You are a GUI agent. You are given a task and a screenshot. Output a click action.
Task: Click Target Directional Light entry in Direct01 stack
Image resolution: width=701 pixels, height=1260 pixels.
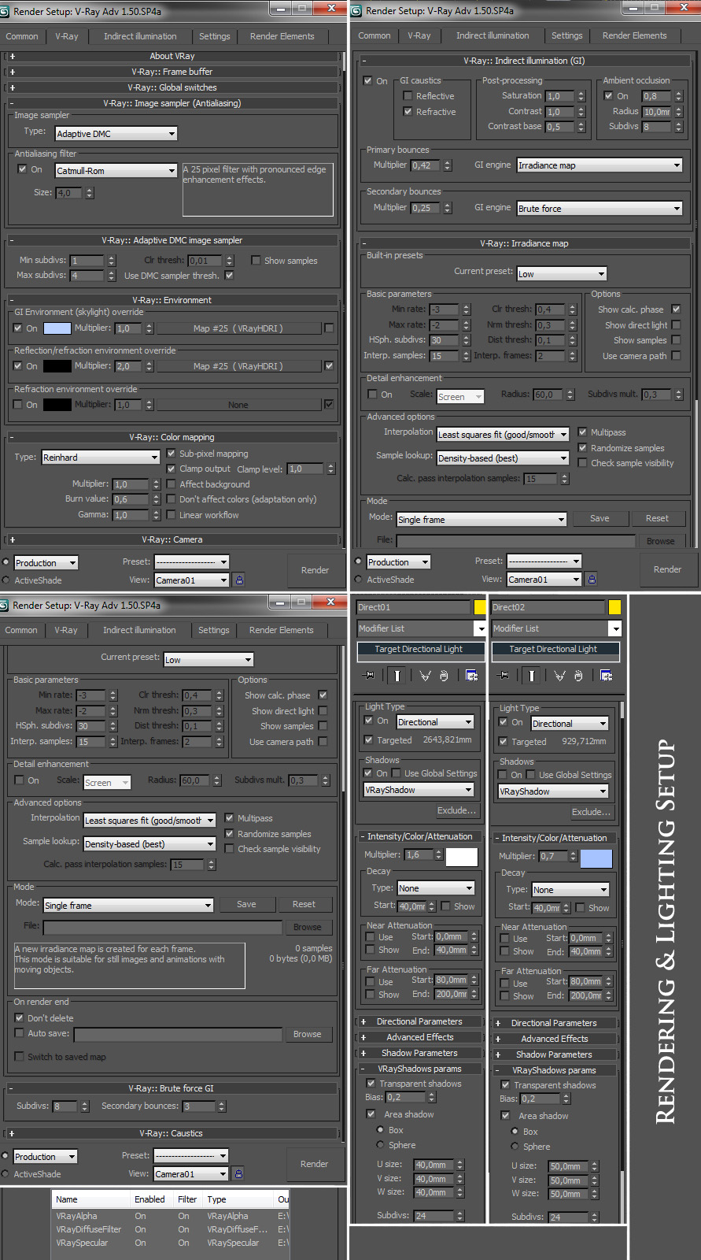421,650
